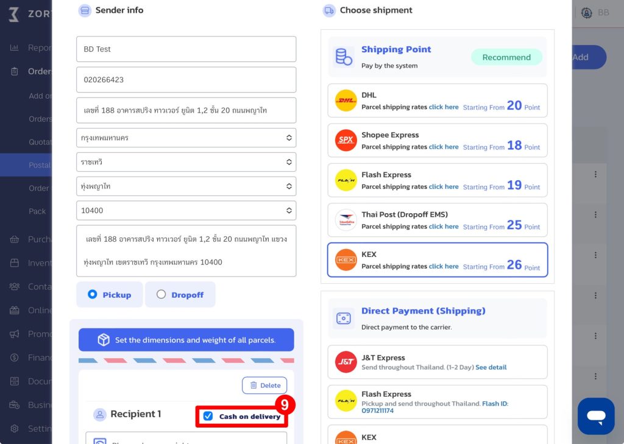Click the Shopee Express SPX logo

point(346,140)
